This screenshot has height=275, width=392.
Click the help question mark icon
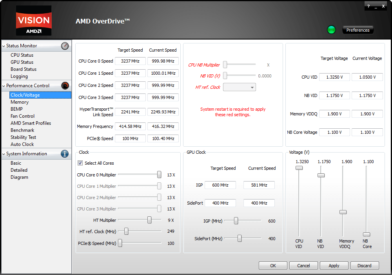pos(368,6)
